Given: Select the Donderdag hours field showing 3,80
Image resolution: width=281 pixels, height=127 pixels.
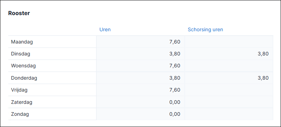Looking at the screenshot, I should pyautogui.click(x=140, y=78).
